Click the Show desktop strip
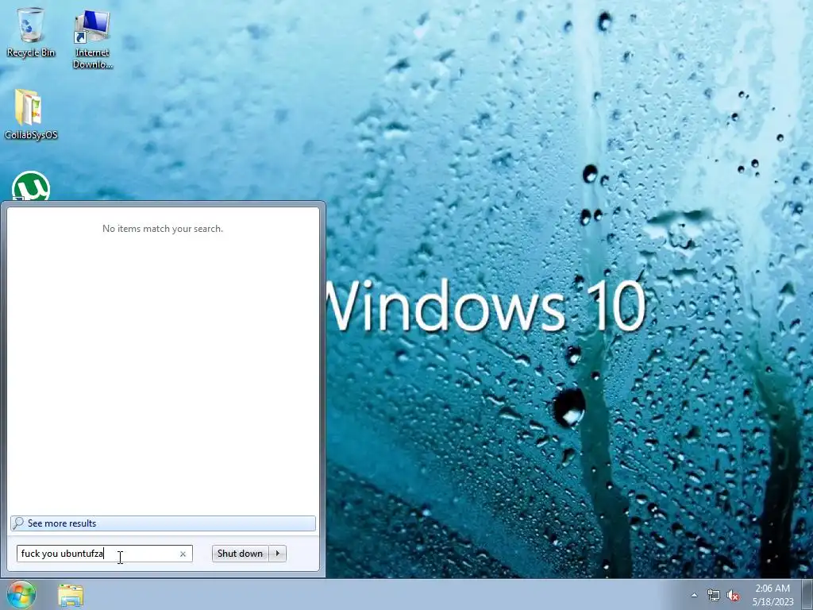 tap(807, 595)
